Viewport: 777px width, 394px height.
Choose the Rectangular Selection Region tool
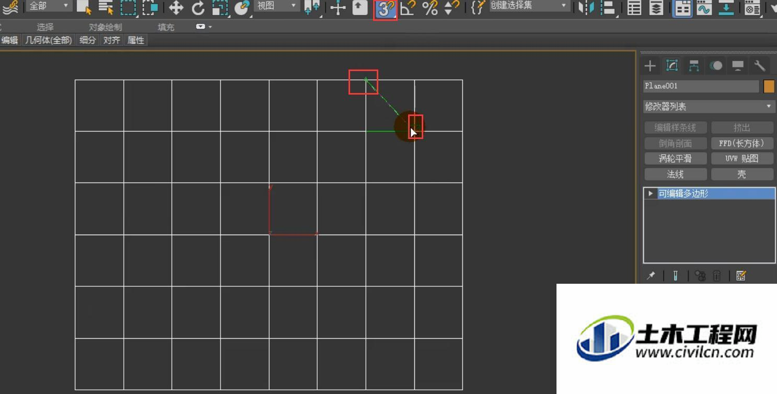tap(129, 7)
